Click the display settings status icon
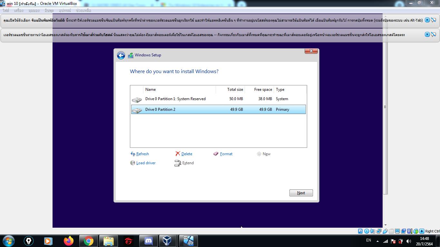Image resolution: width=440 pixels, height=247 pixels. coord(397,231)
